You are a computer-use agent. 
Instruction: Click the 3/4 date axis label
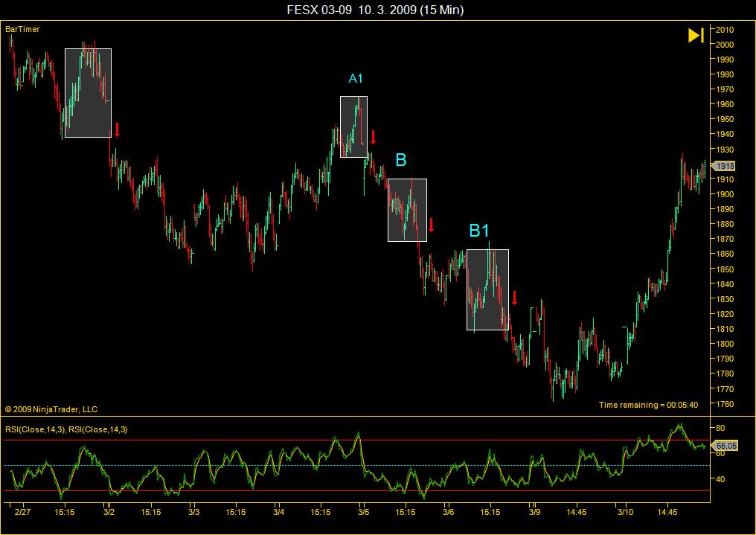coord(279,512)
